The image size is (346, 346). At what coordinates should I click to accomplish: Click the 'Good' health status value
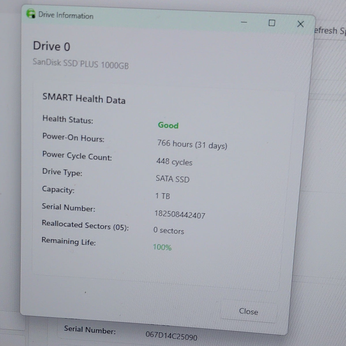tap(168, 125)
